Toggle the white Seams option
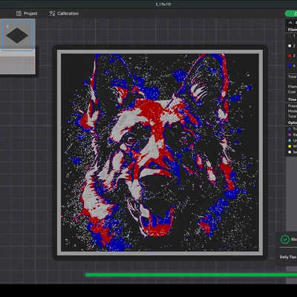This screenshot has height=297, width=297. tap(290, 152)
